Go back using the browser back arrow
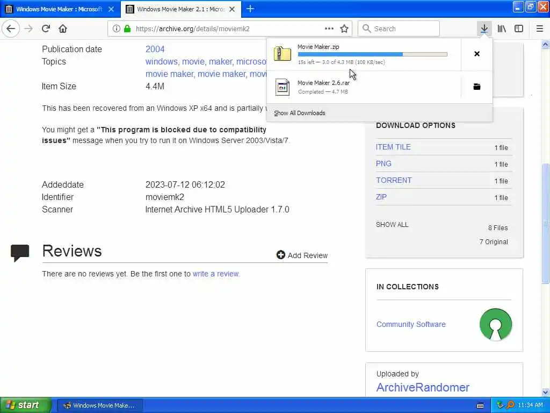This screenshot has width=550, height=413. pos(11,29)
